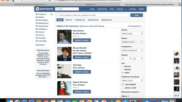Open 'Моя Страница' in the left menu

(41, 14)
